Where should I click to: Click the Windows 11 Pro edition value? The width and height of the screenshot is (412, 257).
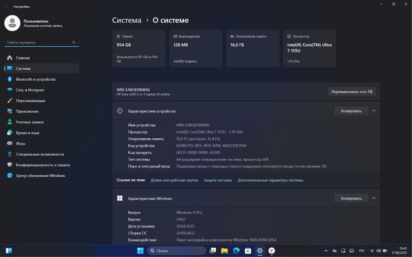[189, 212]
